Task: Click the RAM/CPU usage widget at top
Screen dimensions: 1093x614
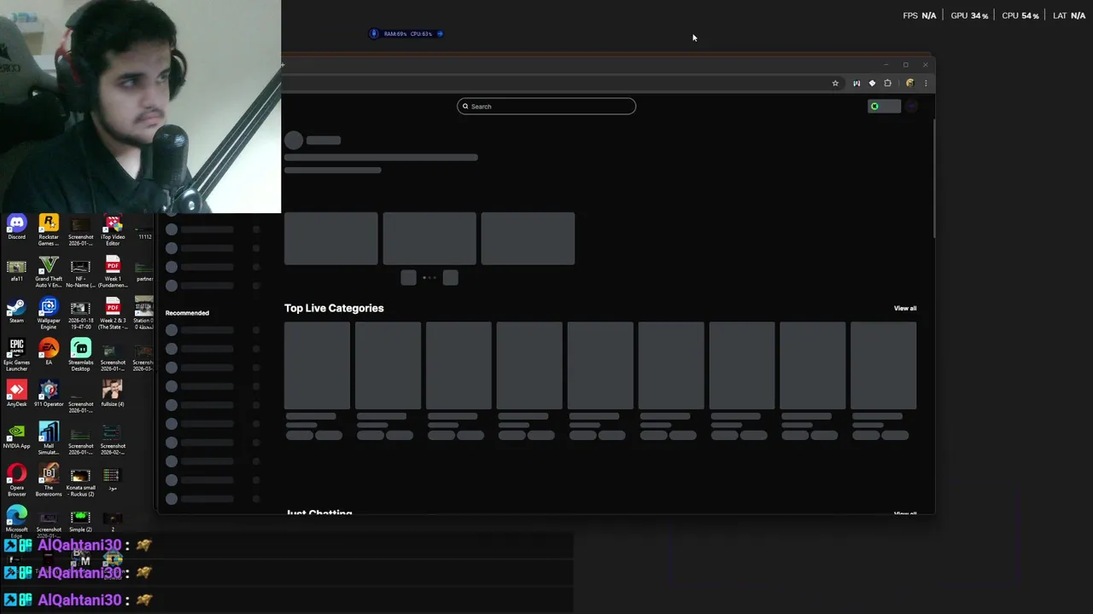Action: [x=406, y=34]
